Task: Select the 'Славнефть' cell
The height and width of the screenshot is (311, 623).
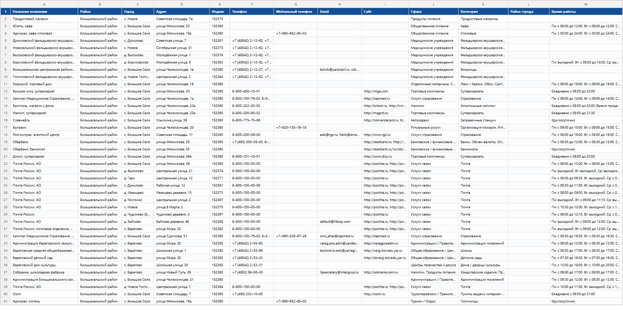Action: (44, 120)
